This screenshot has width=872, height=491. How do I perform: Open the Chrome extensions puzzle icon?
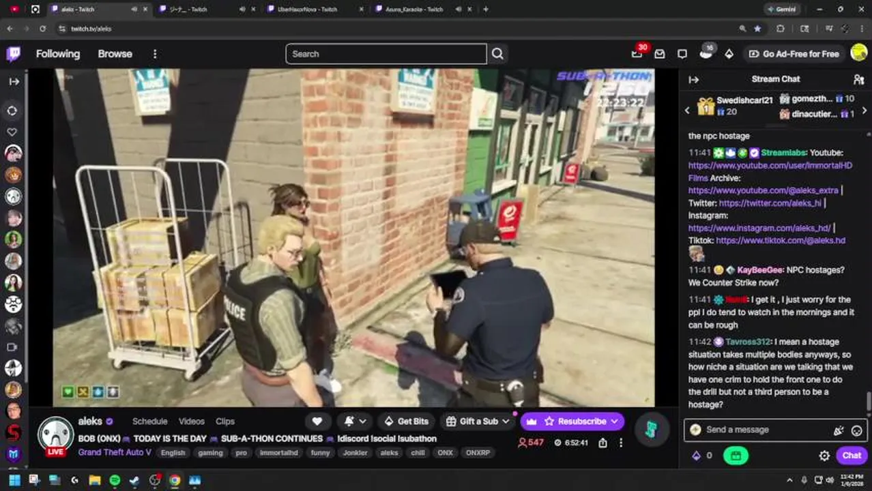(781, 29)
